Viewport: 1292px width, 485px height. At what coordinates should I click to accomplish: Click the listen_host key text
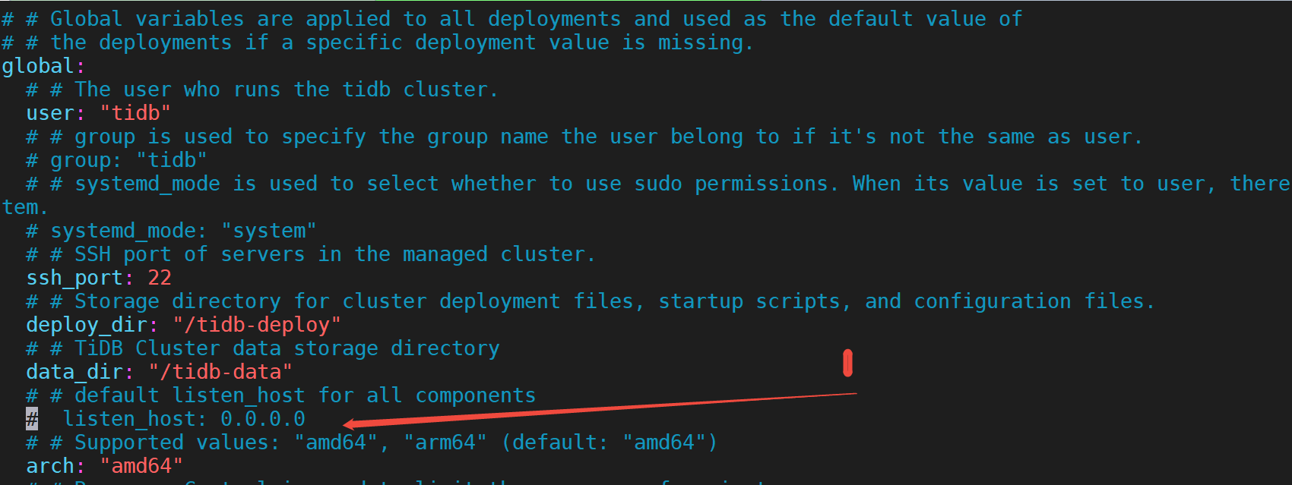[129, 420]
